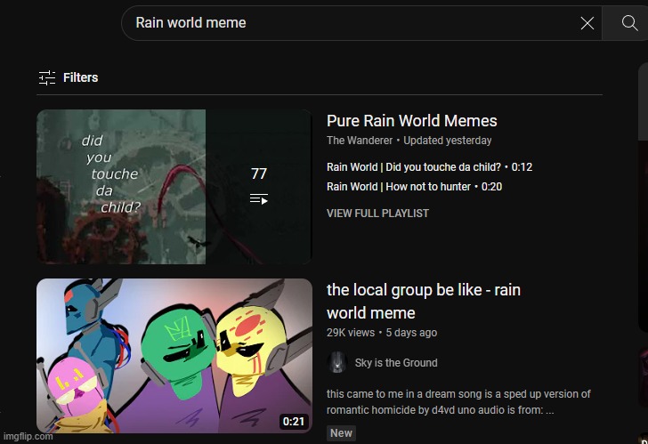Image resolution: width=648 pixels, height=444 pixels.
Task: Open the Pure Rain World Memes title
Action: click(411, 121)
